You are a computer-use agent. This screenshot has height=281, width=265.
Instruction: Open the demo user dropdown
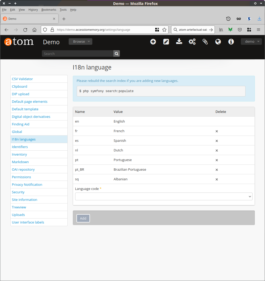click(x=251, y=42)
